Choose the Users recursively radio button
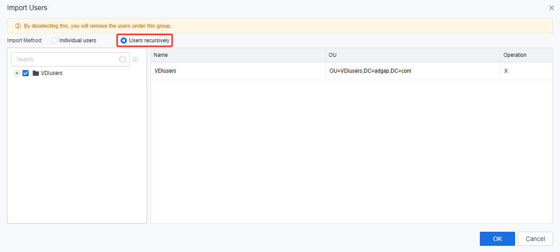Image resolution: width=560 pixels, height=252 pixels. (x=124, y=41)
